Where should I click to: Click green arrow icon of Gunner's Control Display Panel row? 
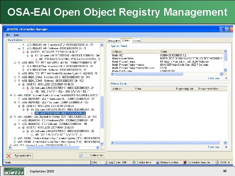15,95
